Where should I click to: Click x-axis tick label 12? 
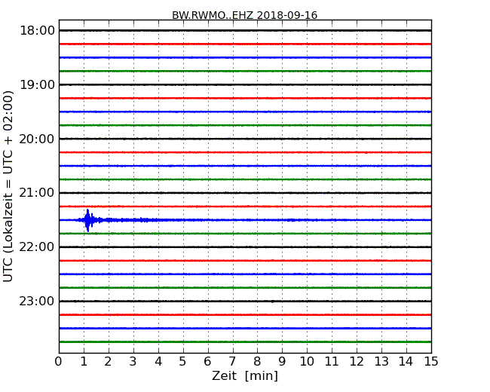pyautogui.click(x=357, y=362)
